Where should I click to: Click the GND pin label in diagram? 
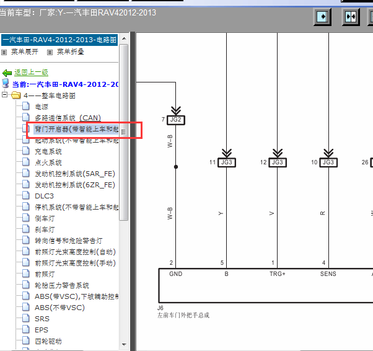(176, 274)
